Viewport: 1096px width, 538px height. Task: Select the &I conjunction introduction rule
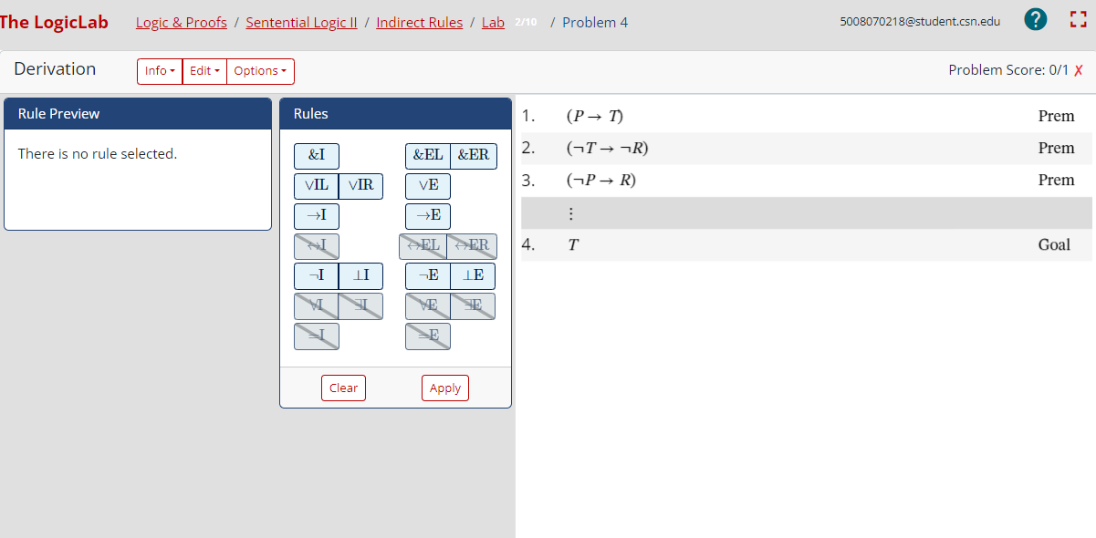click(316, 155)
